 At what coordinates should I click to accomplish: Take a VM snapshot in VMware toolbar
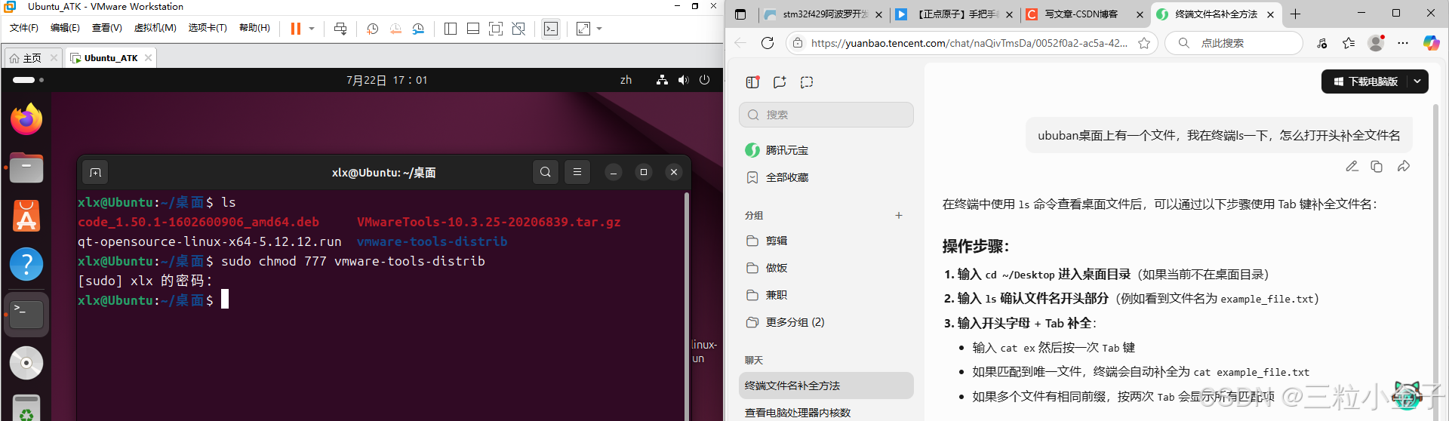(x=372, y=29)
